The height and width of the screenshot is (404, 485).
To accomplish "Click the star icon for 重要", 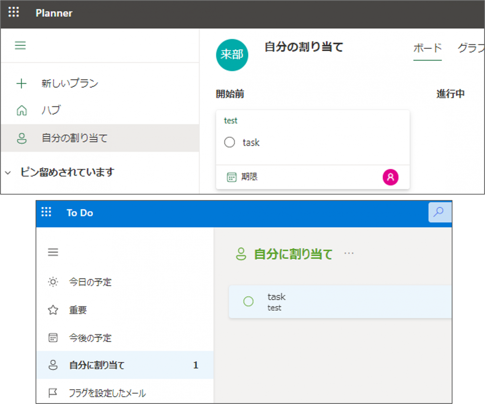I will (53, 310).
